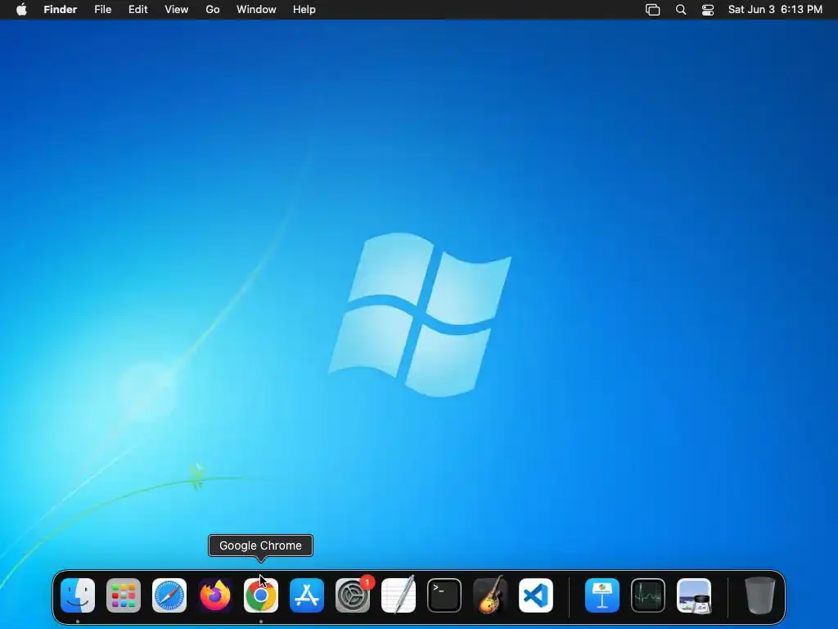Open Finder from the Dock
Viewport: 838px width, 629px height.
tap(78, 595)
